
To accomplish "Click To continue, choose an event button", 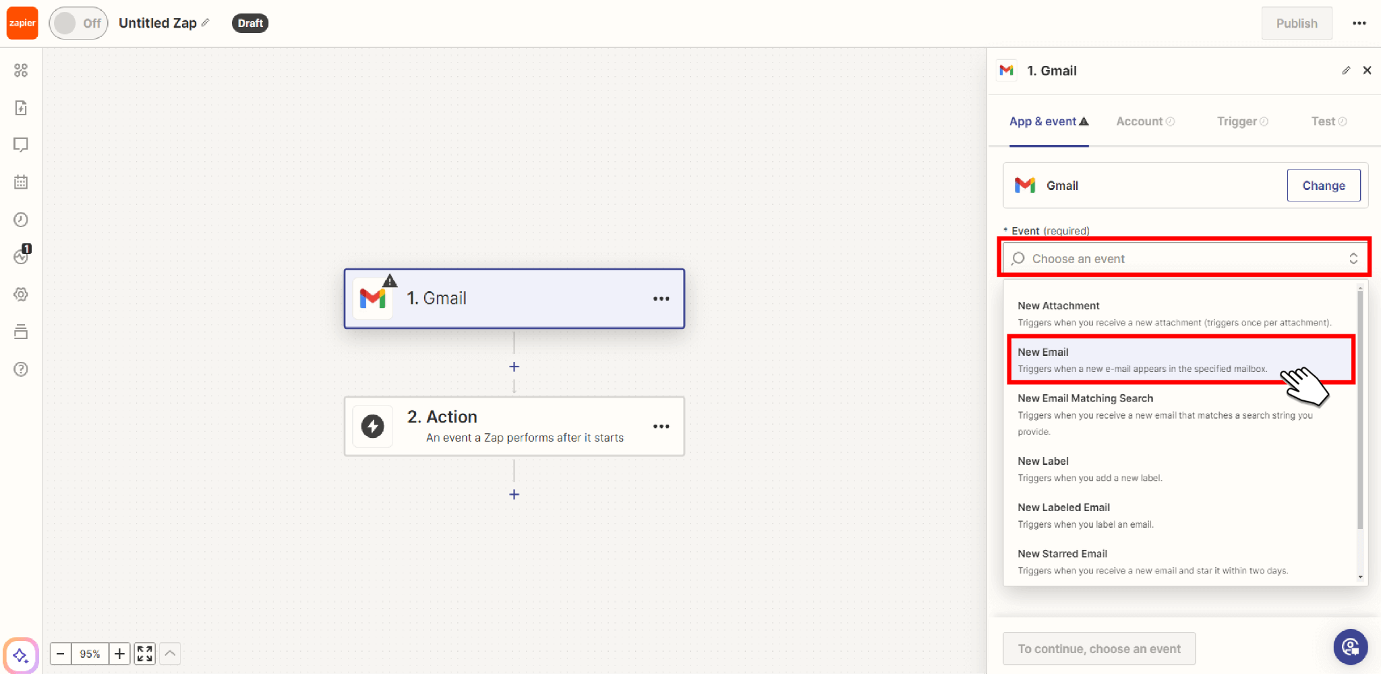I will (x=1099, y=649).
